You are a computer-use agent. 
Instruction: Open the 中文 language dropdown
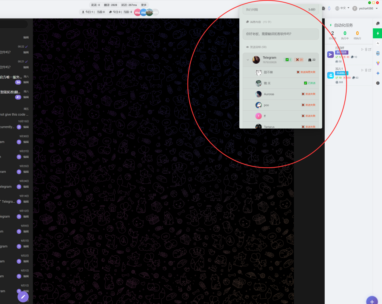click(x=342, y=8)
